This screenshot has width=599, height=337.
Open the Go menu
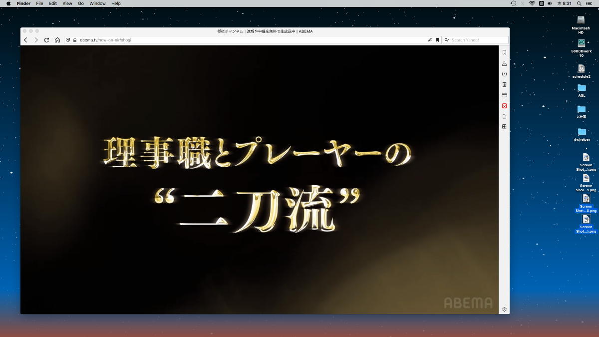(x=81, y=3)
